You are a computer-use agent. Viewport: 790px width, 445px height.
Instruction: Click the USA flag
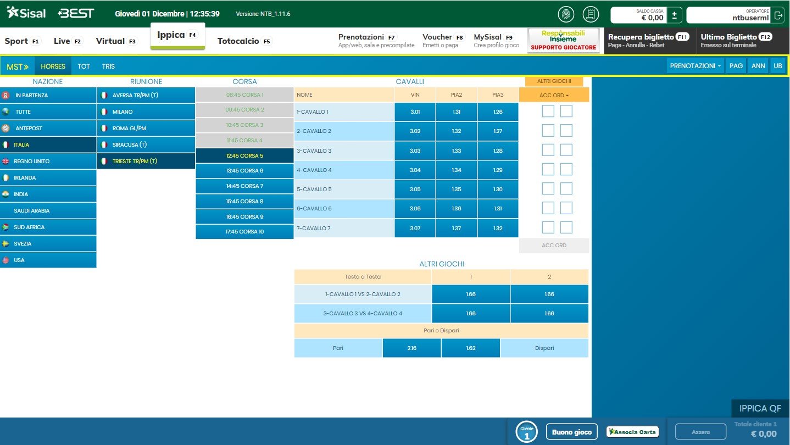(x=5, y=260)
